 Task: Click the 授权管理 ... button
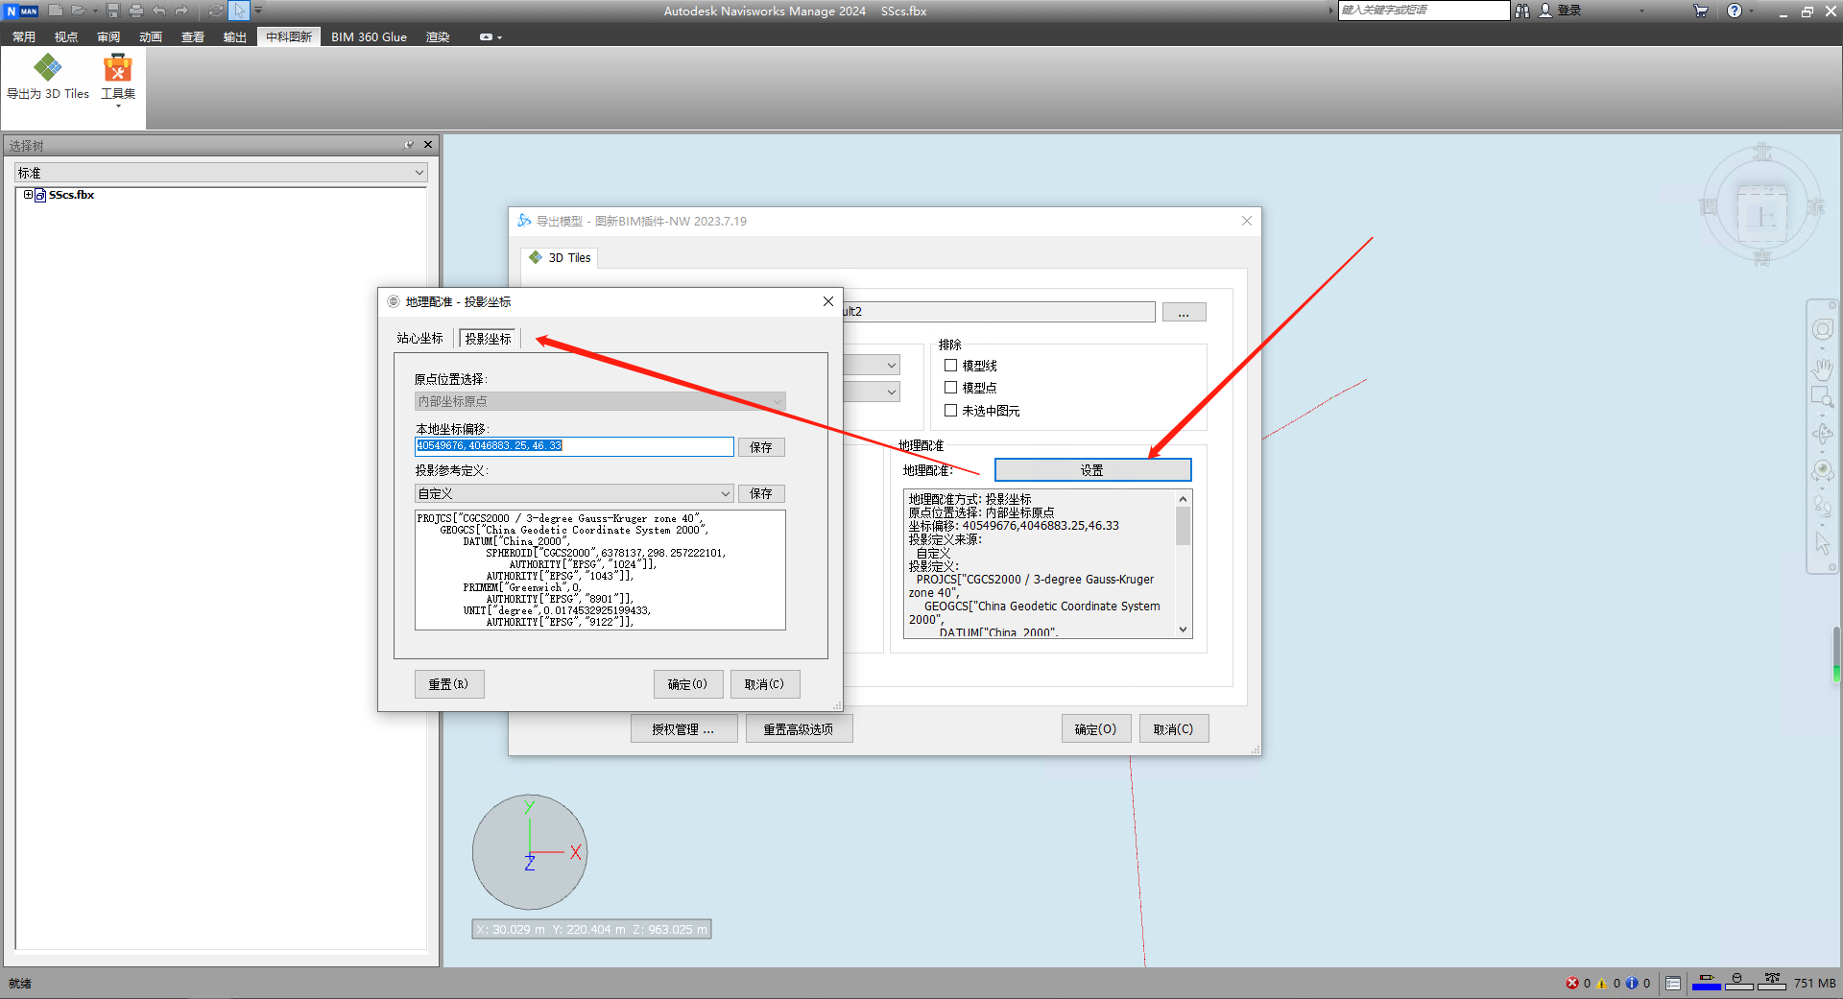click(683, 729)
